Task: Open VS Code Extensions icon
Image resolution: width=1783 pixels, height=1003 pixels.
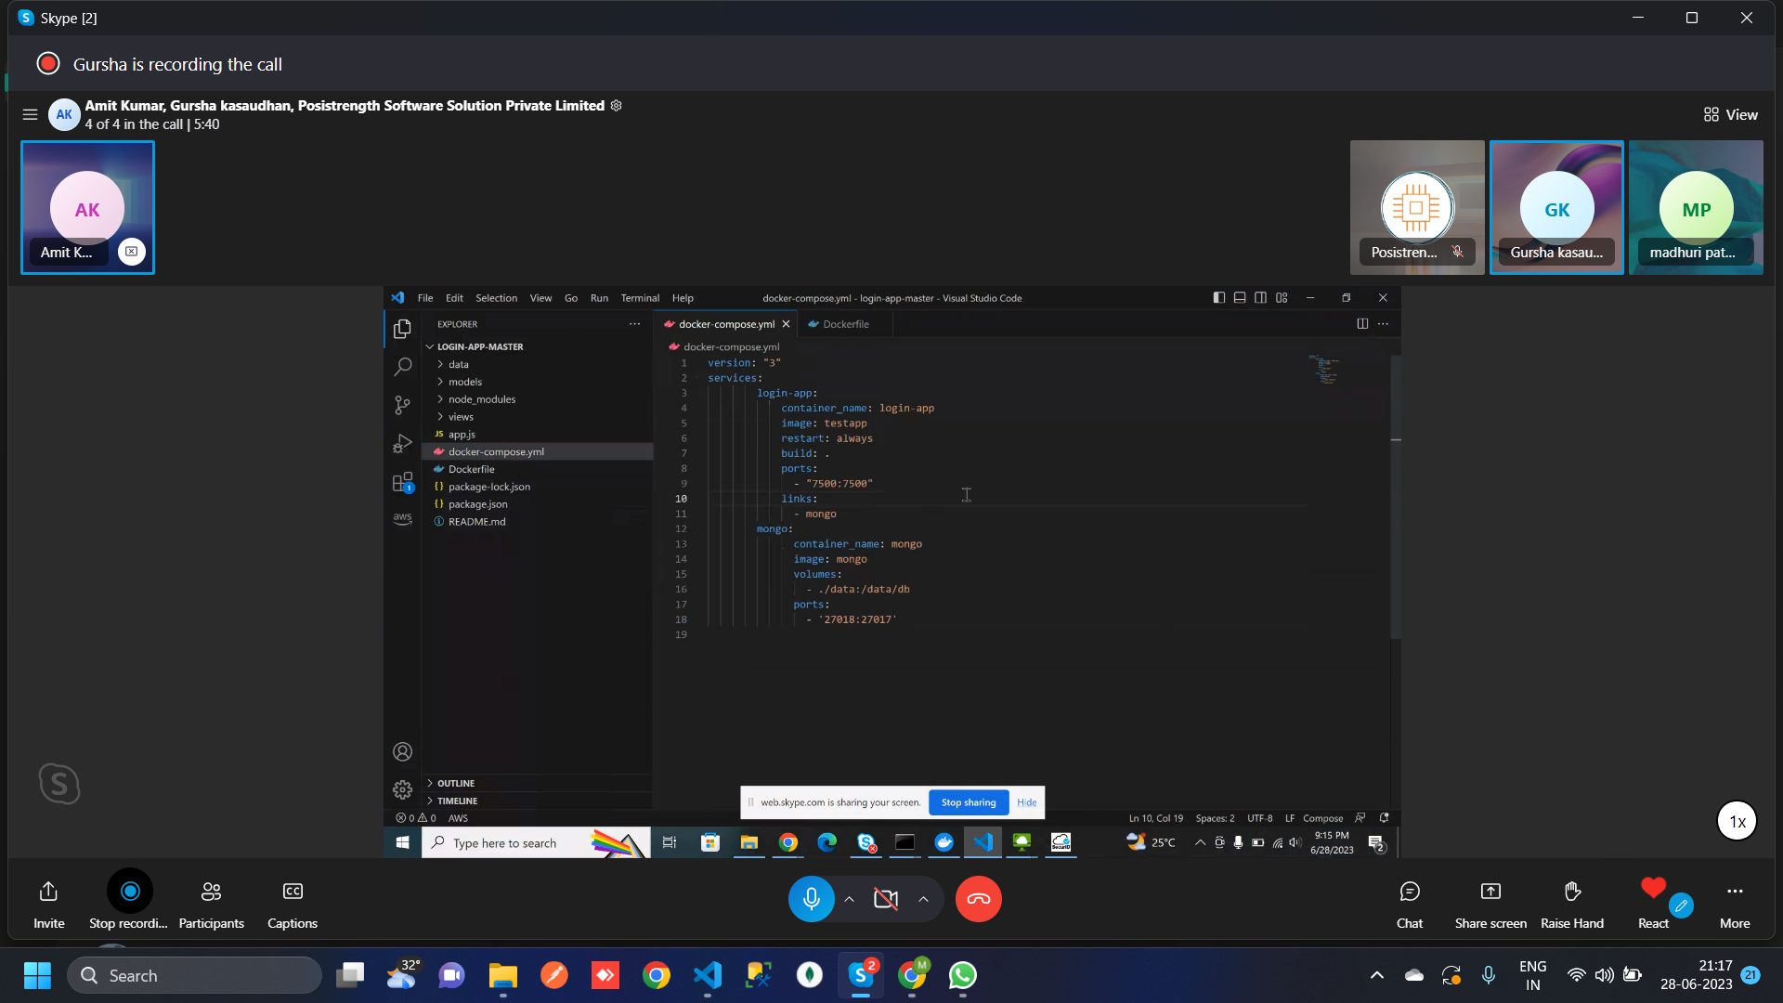Action: (402, 482)
